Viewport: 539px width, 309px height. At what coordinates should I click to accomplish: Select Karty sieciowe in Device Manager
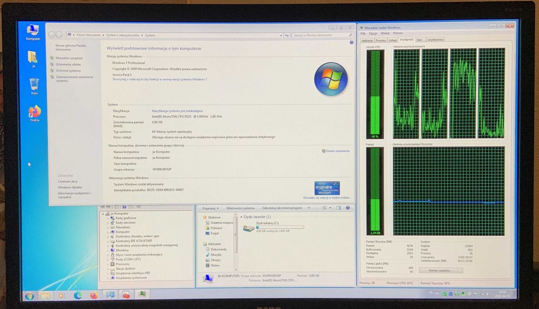pos(125,223)
